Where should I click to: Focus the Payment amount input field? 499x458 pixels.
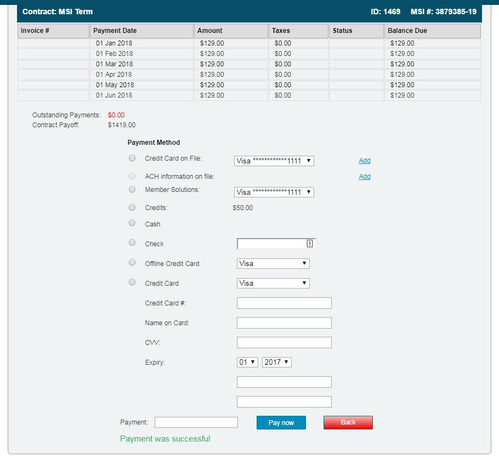(x=196, y=422)
